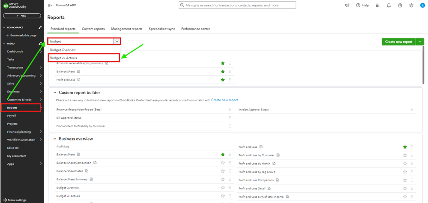Collapse BOOKMARKS sidebar section
428x203 pixels.
point(4,27)
